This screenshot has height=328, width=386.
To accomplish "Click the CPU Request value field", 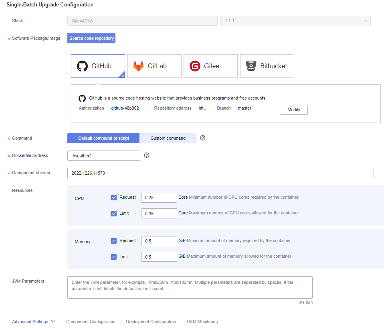I will tap(159, 198).
